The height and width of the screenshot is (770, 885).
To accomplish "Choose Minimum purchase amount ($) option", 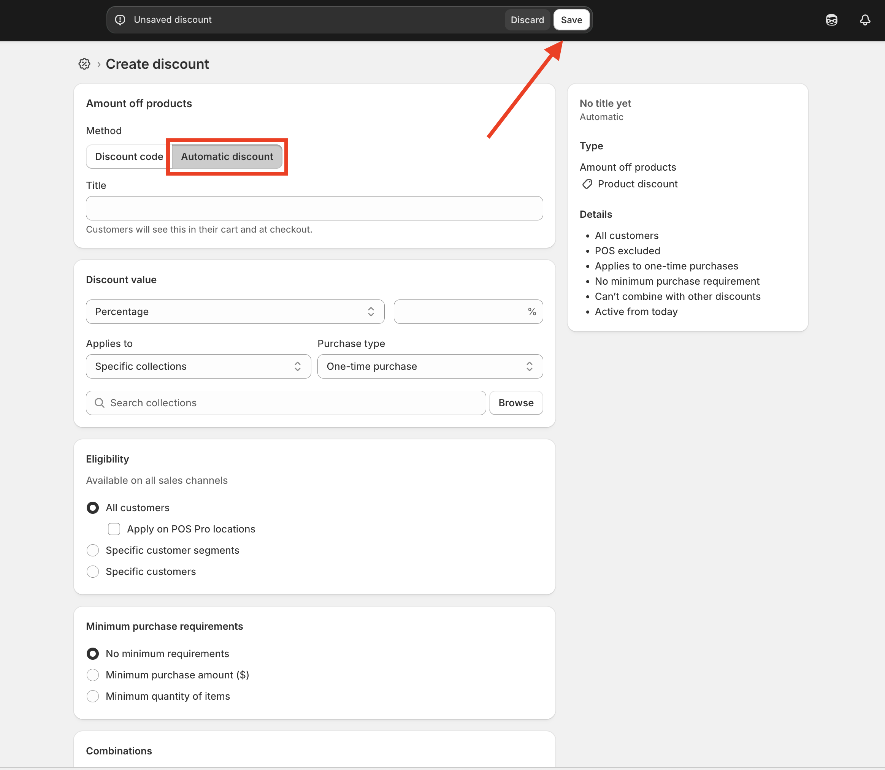I will click(x=93, y=675).
